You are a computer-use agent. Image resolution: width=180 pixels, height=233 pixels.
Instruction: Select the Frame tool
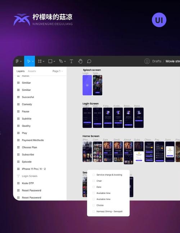[40, 61]
